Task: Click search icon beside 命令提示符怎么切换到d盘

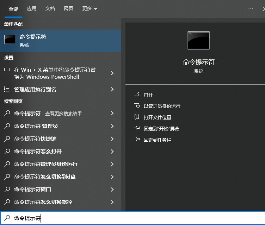Action: [x=7, y=176]
